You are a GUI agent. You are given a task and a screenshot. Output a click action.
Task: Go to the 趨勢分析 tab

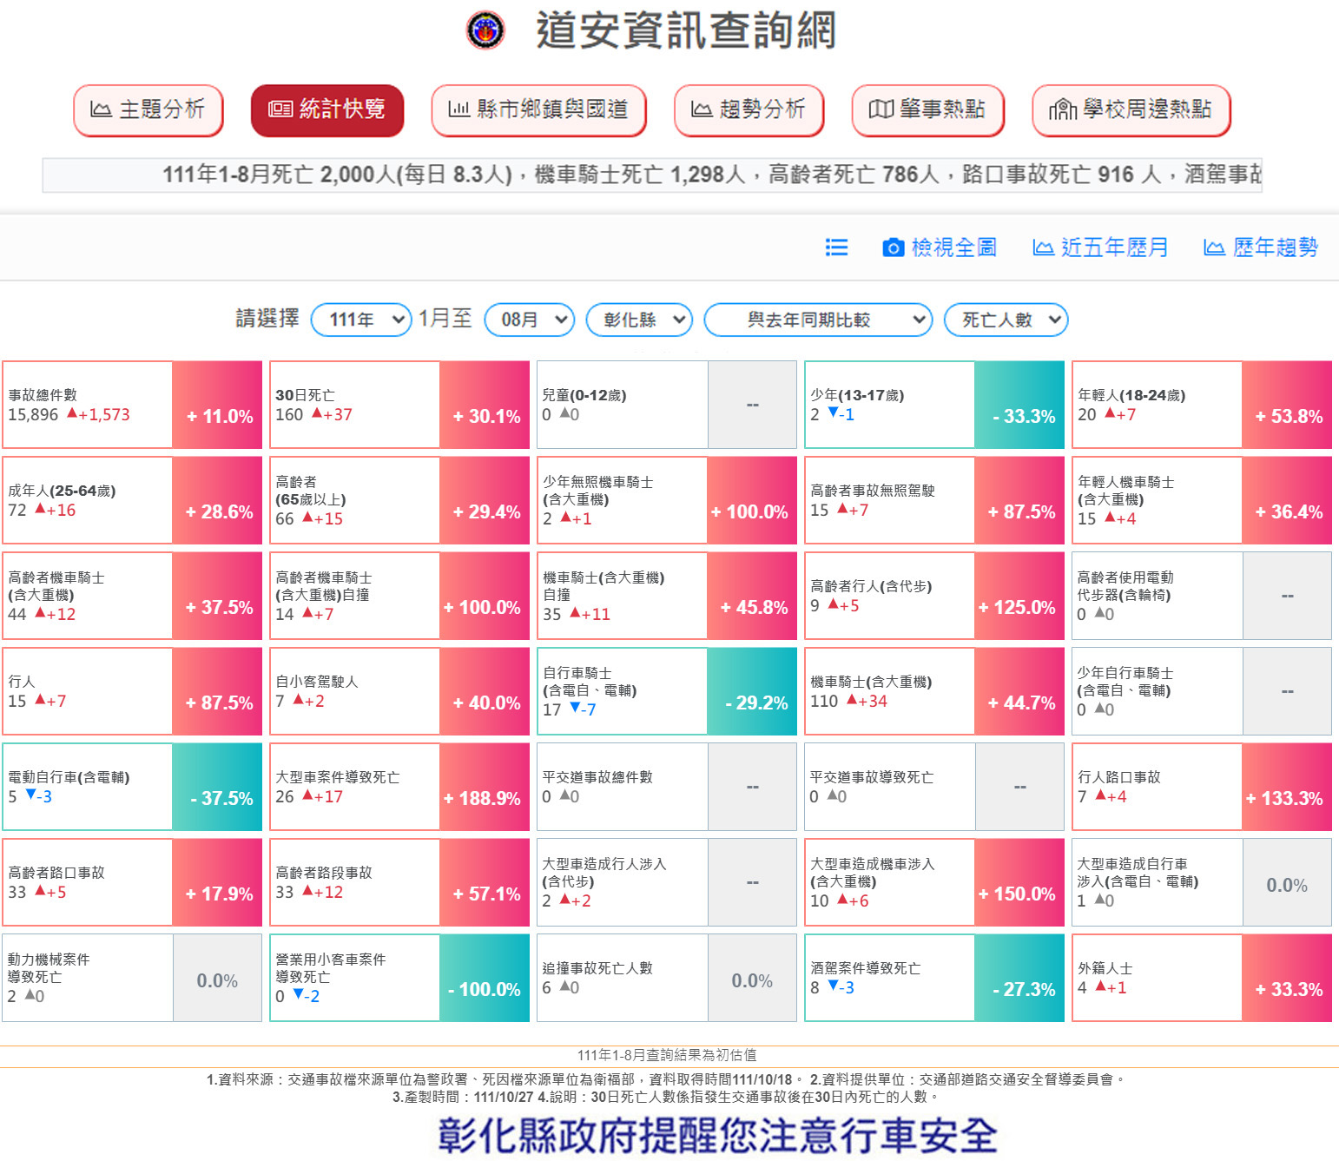click(x=749, y=109)
